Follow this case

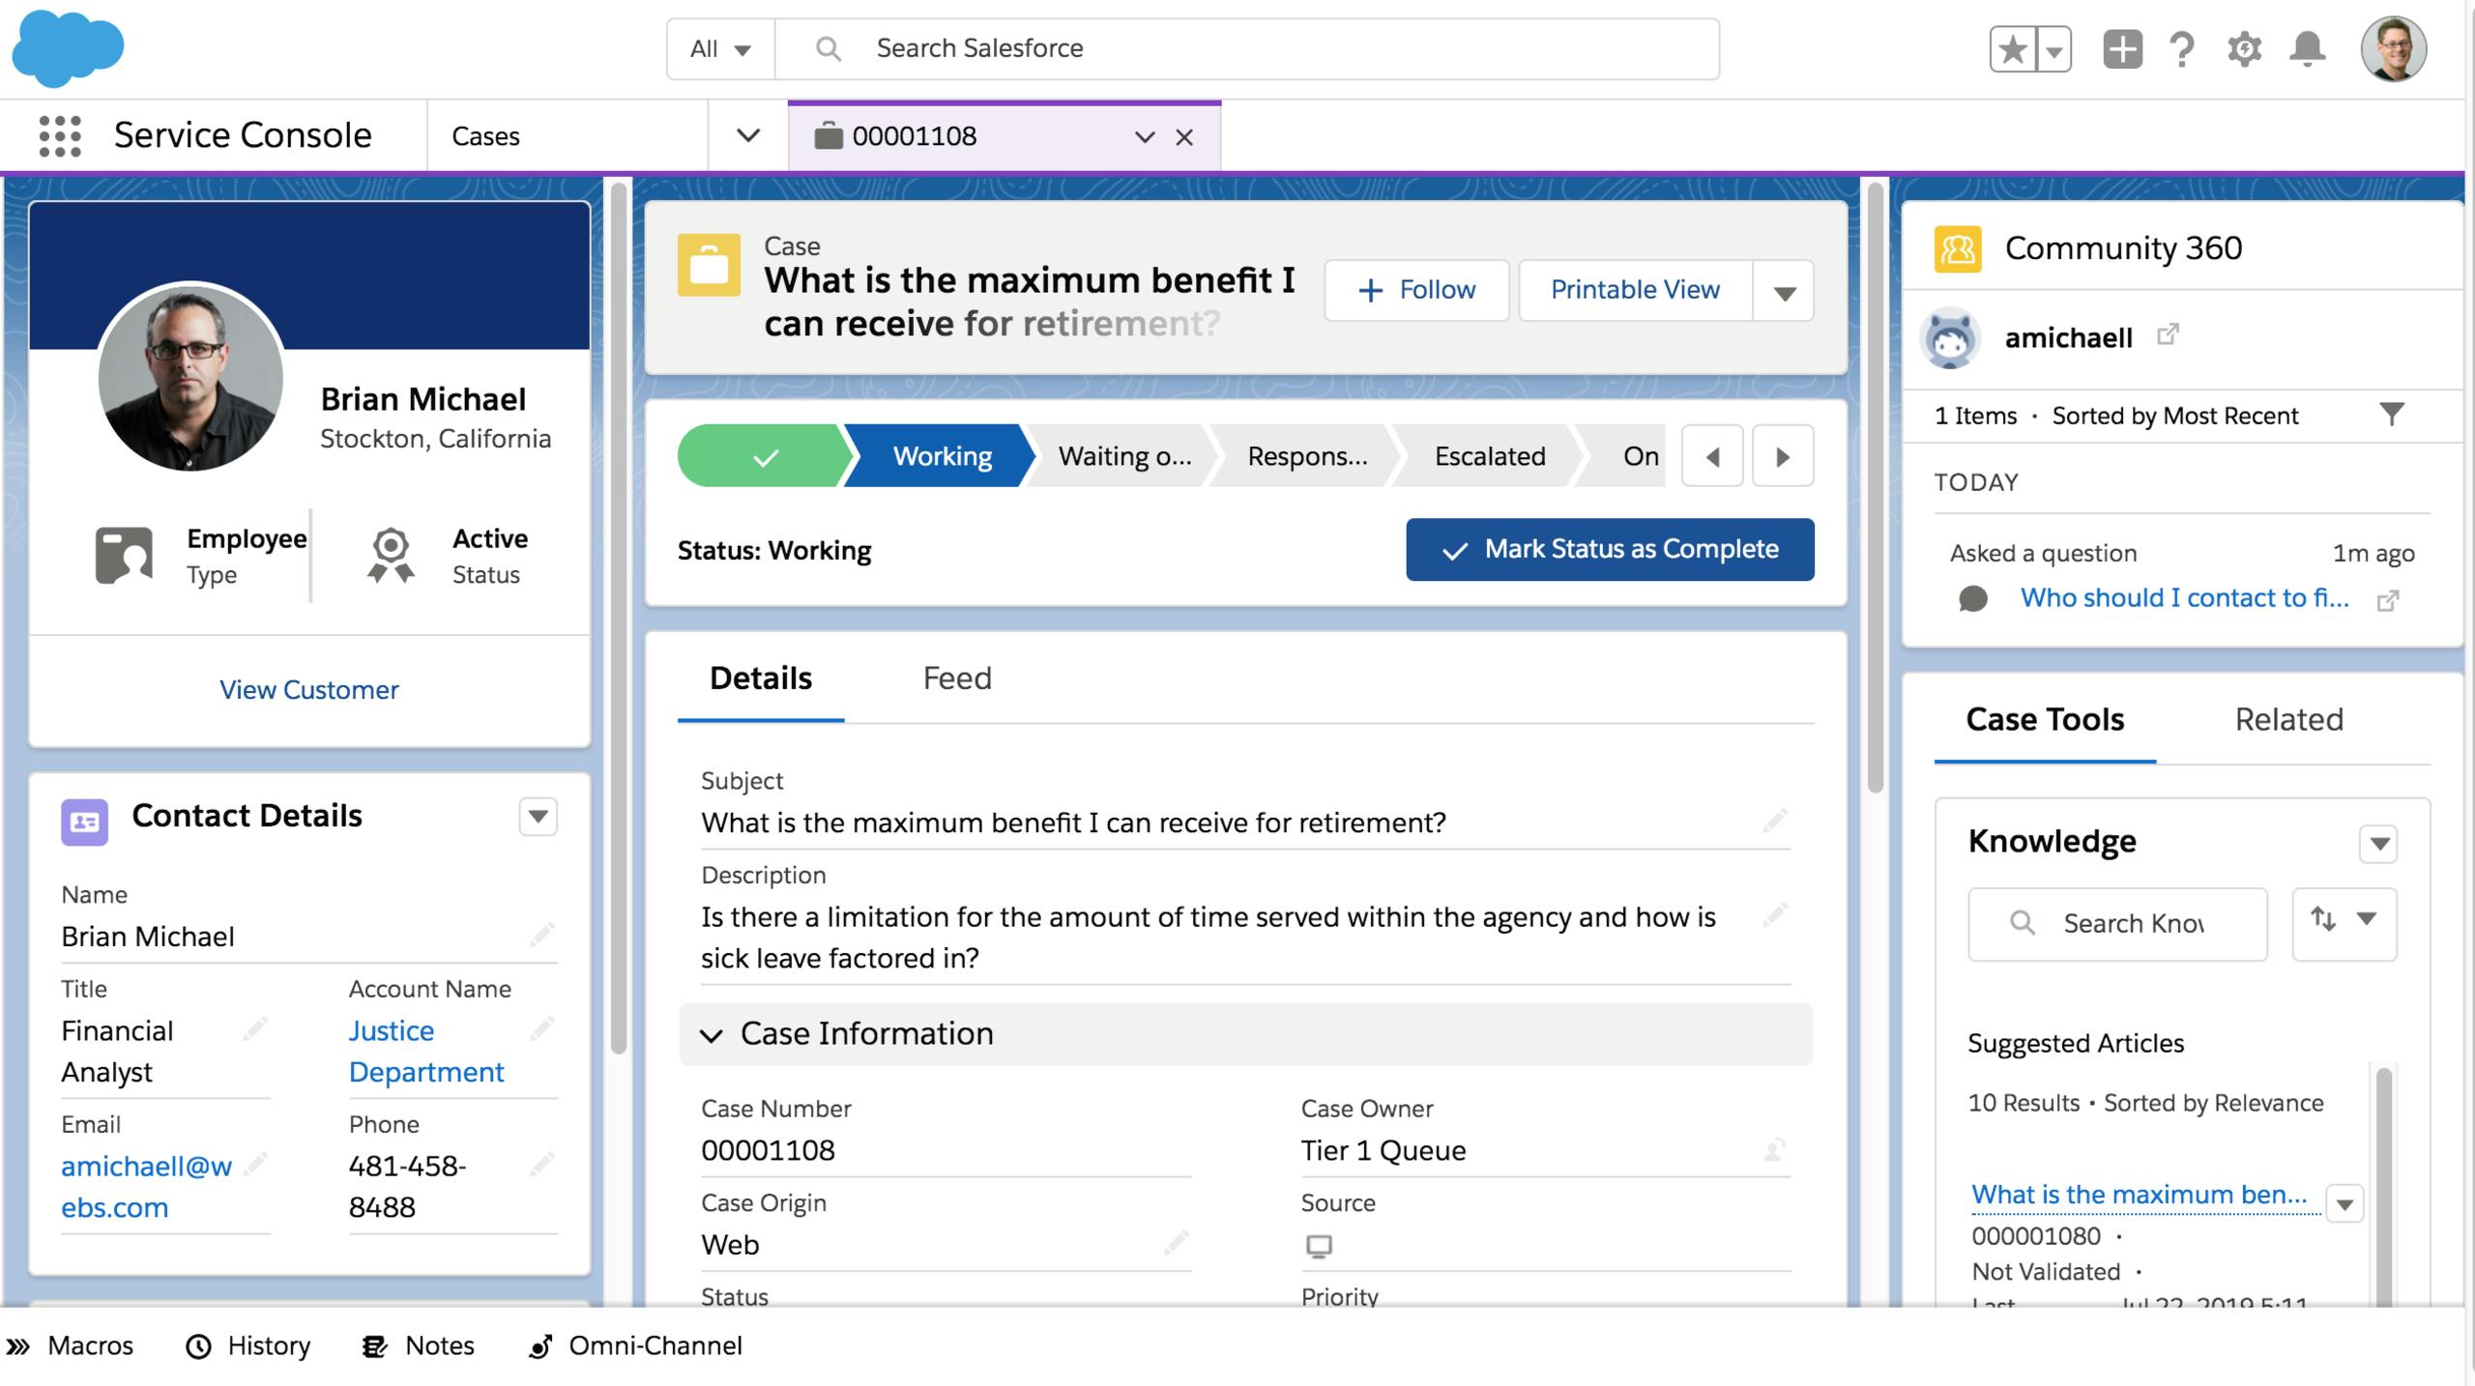[x=1416, y=290]
